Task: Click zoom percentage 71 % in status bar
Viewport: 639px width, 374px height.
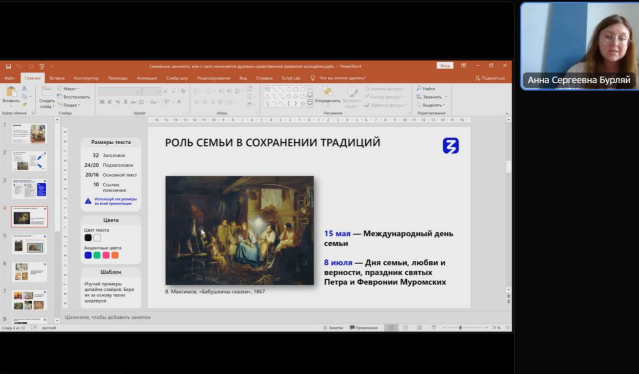Action: pos(496,328)
